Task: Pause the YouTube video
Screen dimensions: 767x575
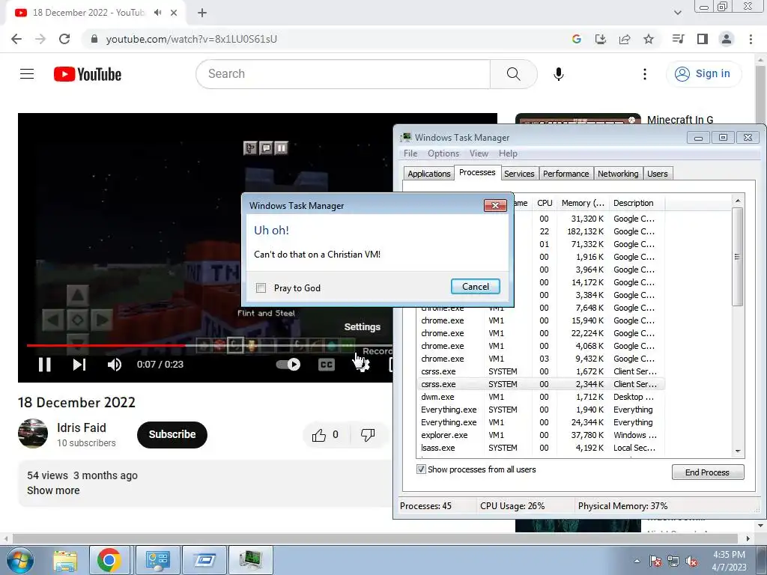Action: (44, 365)
